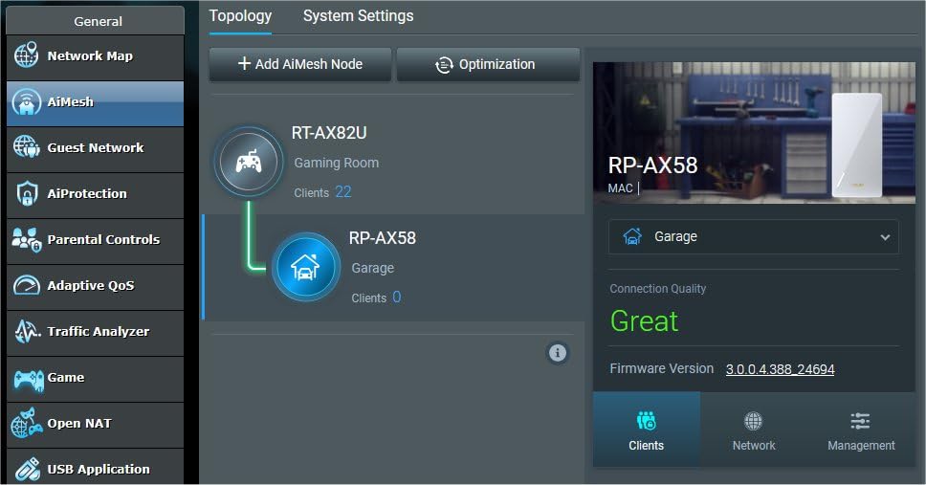Viewport: 926px width, 485px height.
Task: Click the plus icon on Add AiMesh Node
Action: (244, 63)
